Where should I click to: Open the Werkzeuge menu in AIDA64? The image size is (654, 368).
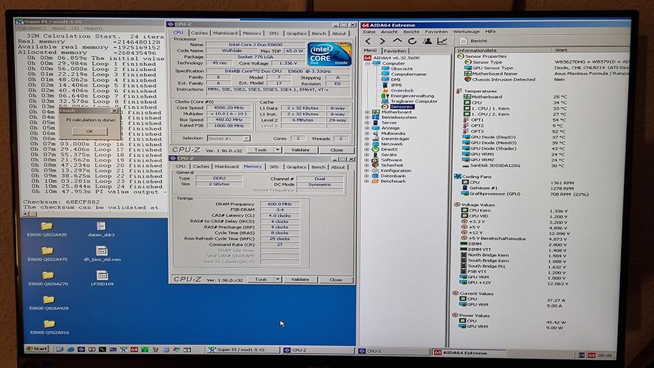[x=466, y=31]
